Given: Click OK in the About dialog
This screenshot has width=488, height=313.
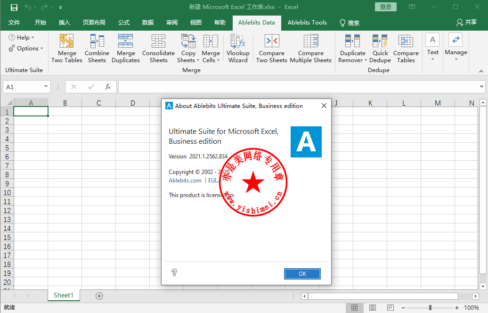Looking at the screenshot, I should pos(302,274).
